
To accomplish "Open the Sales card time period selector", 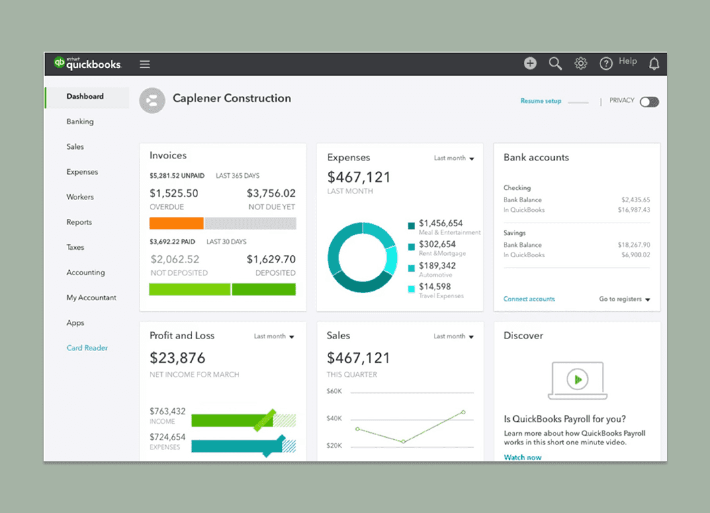I will tap(453, 336).
